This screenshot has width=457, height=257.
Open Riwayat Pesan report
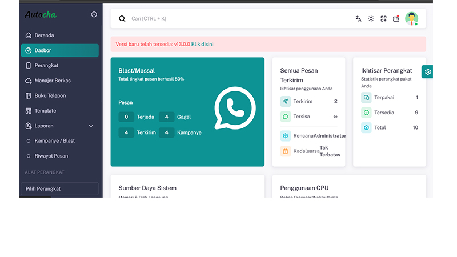(60, 156)
